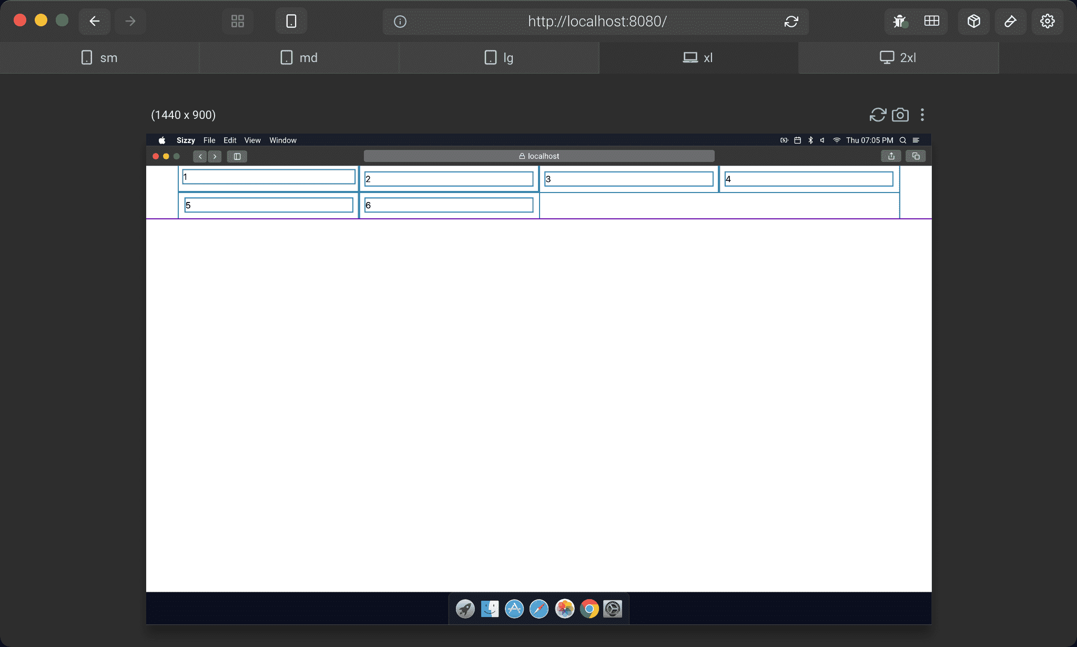Click the Thu 07:05 PM clock
The width and height of the screenshot is (1077, 647).
(869, 140)
